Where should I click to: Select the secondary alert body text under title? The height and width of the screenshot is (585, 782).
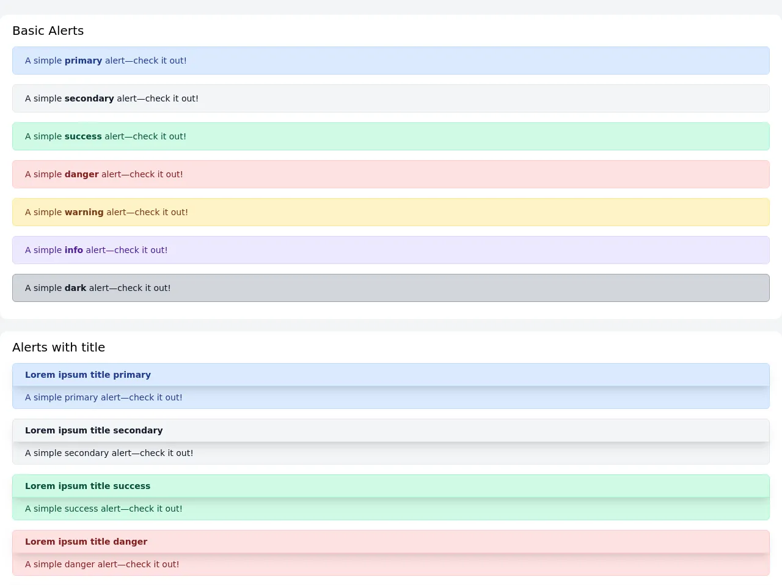tap(109, 453)
